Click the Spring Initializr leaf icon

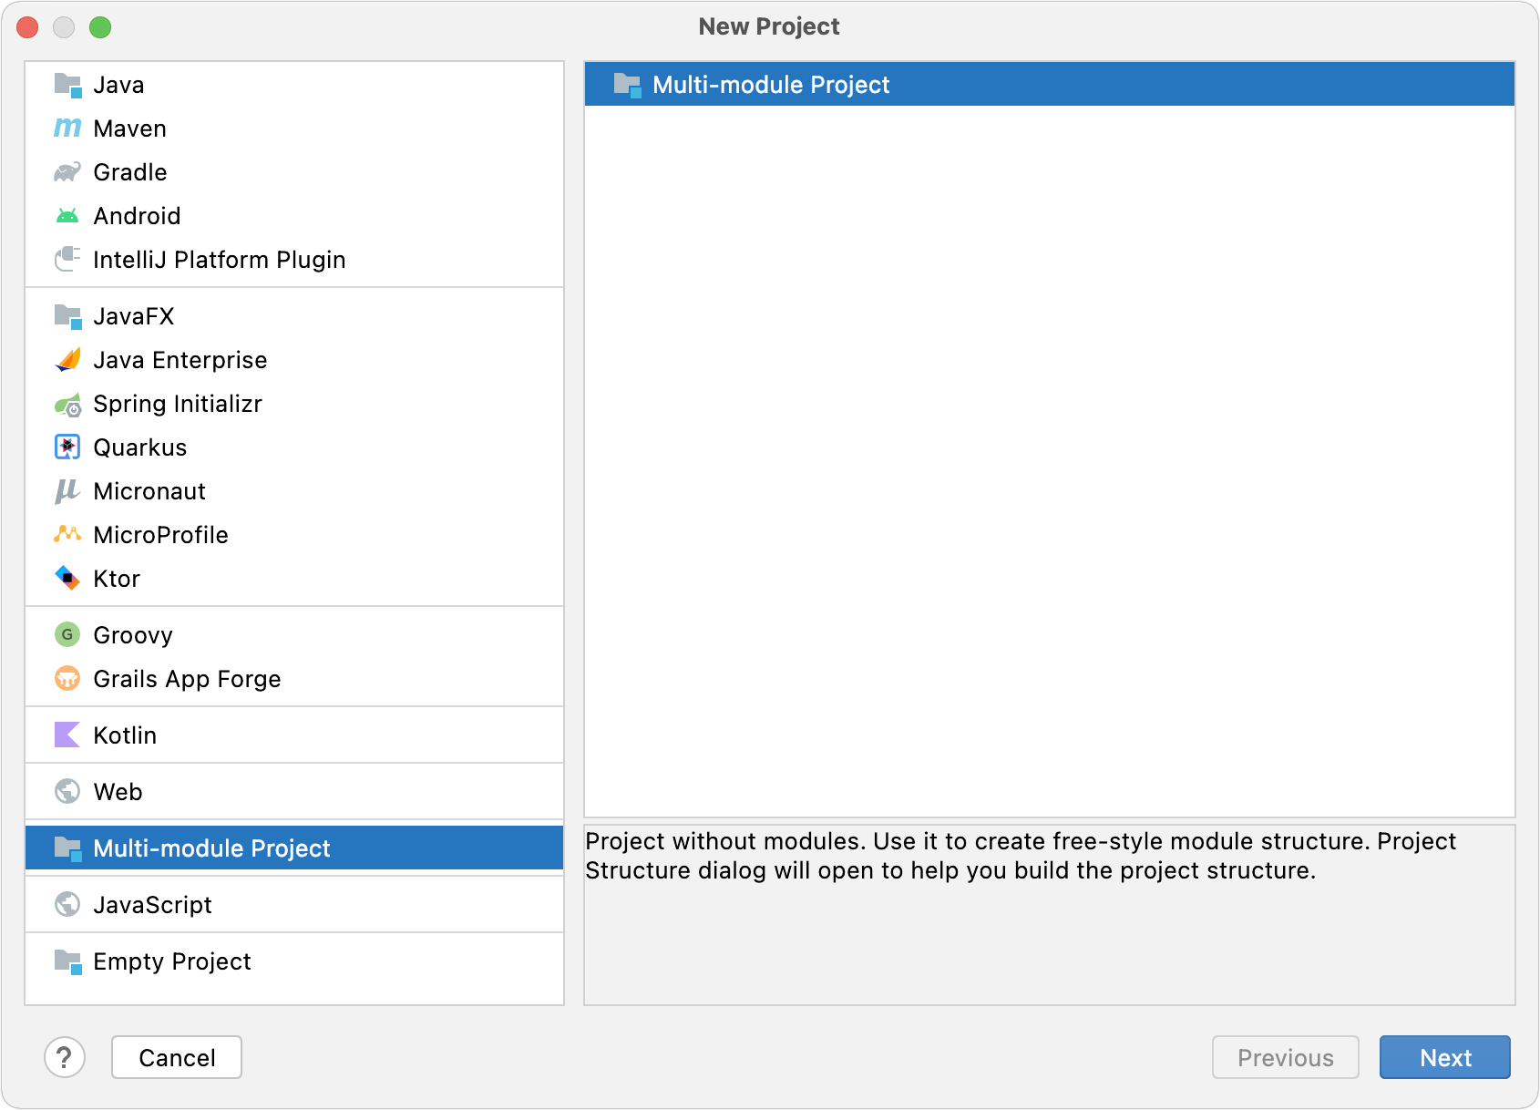[x=67, y=404]
